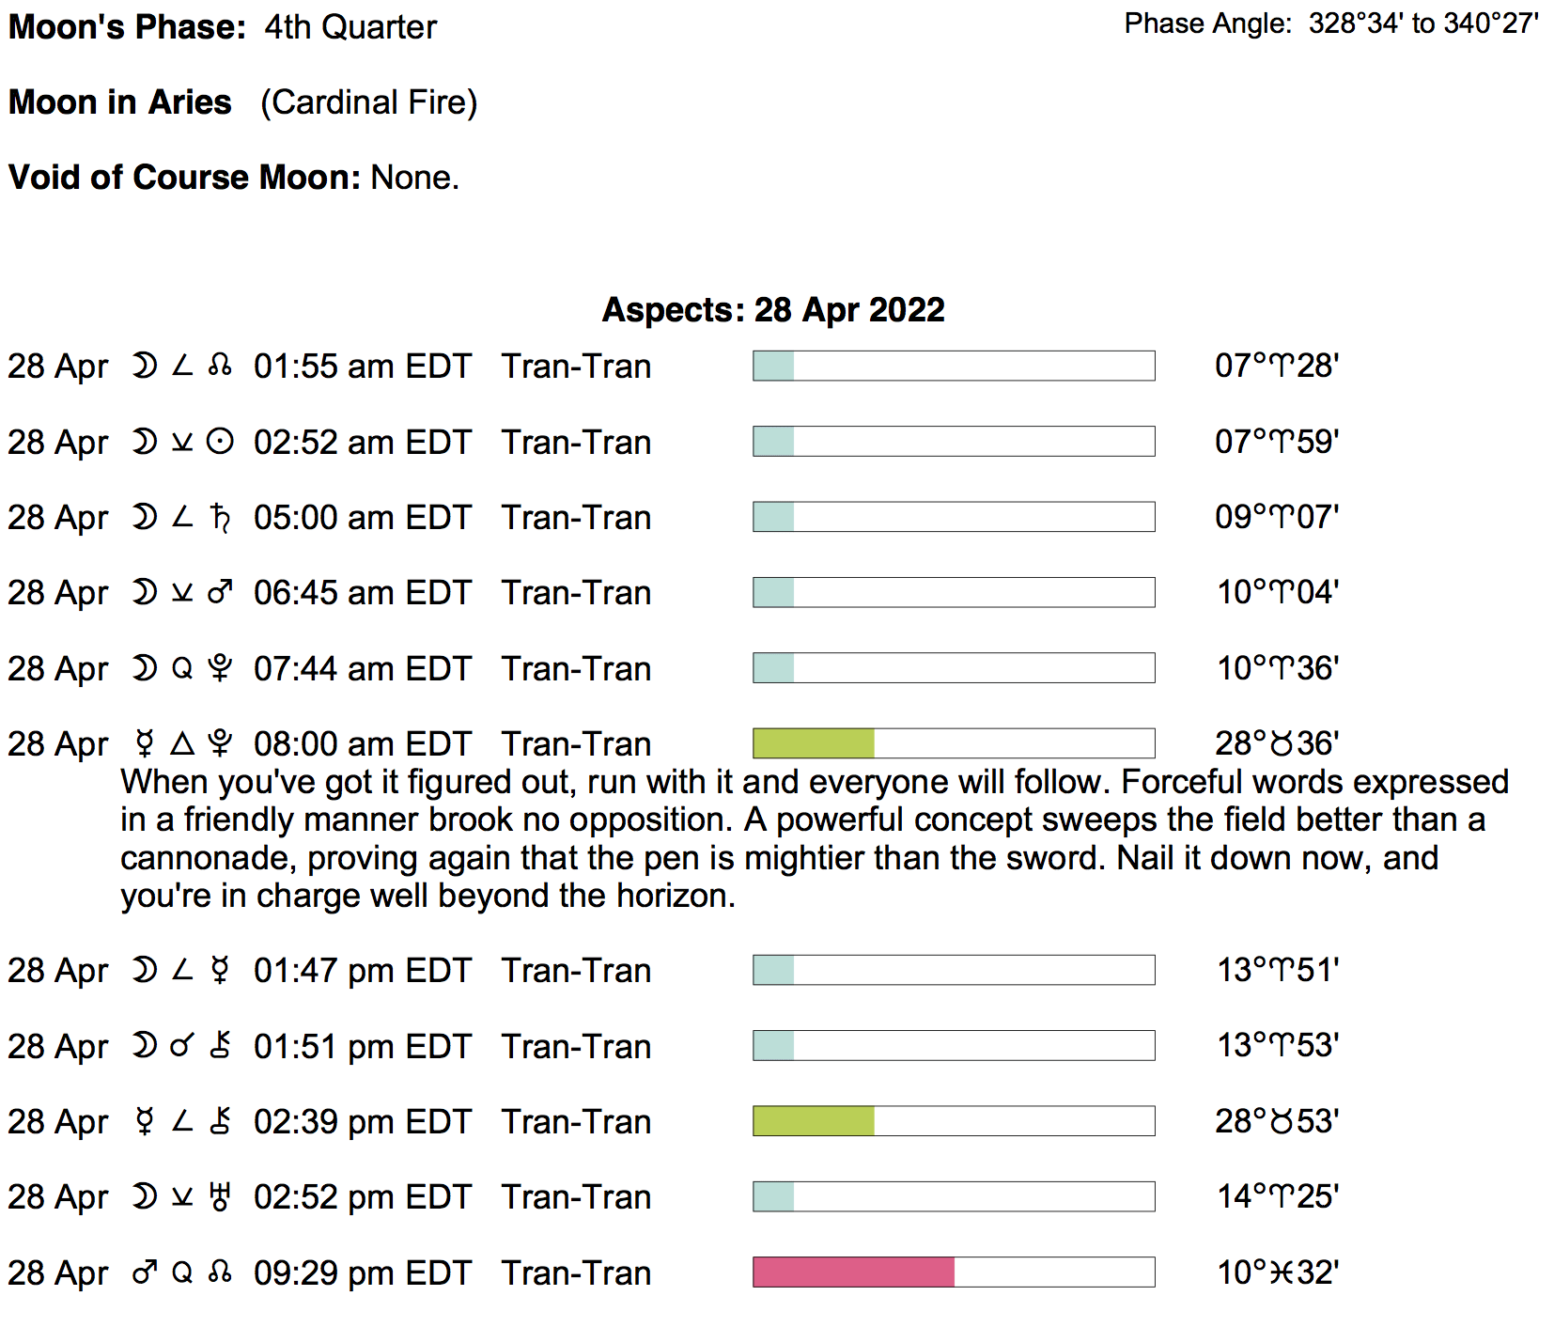This screenshot has width=1554, height=1327.
Task: Select the Mars glyph in the 09:29 pm row
Action: pyautogui.click(x=145, y=1272)
